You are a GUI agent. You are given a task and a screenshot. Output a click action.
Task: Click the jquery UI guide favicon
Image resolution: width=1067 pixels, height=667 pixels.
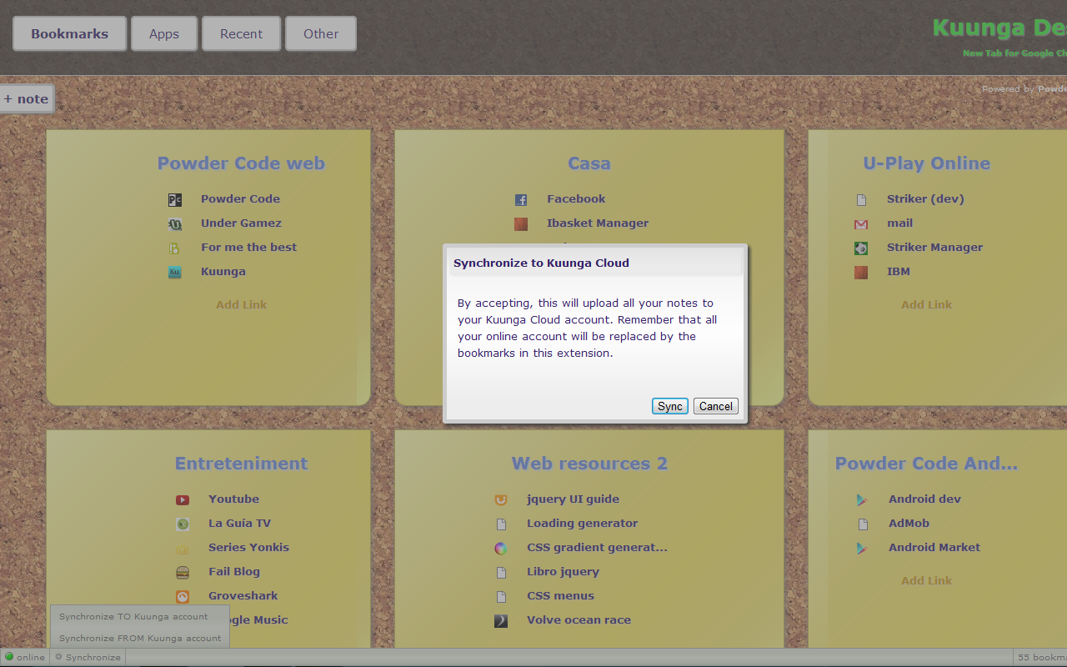(x=501, y=500)
